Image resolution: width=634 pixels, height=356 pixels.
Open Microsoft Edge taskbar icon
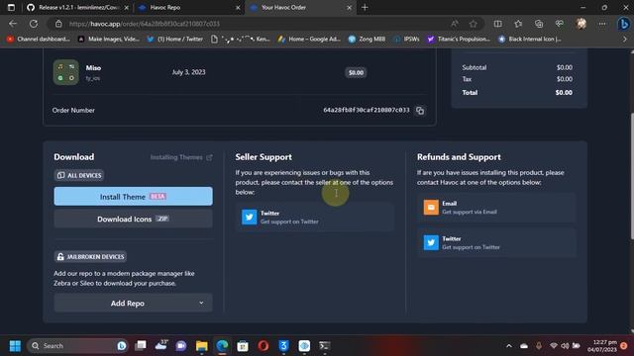(222, 346)
